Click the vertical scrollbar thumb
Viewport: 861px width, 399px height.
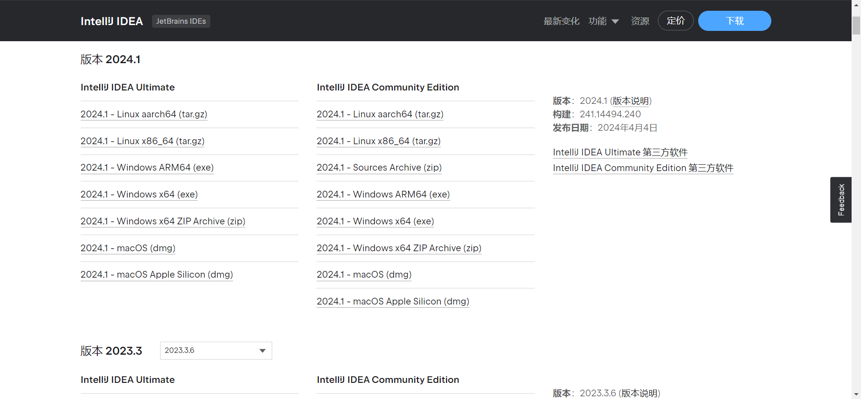coord(857,26)
